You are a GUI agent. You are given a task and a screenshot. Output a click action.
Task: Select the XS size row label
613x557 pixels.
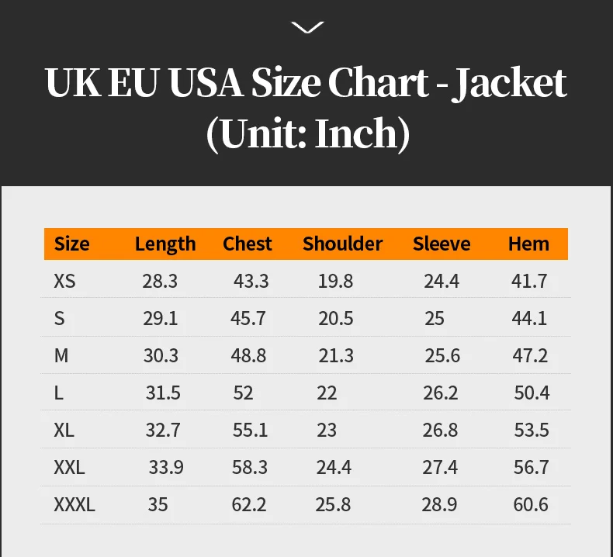(x=65, y=281)
